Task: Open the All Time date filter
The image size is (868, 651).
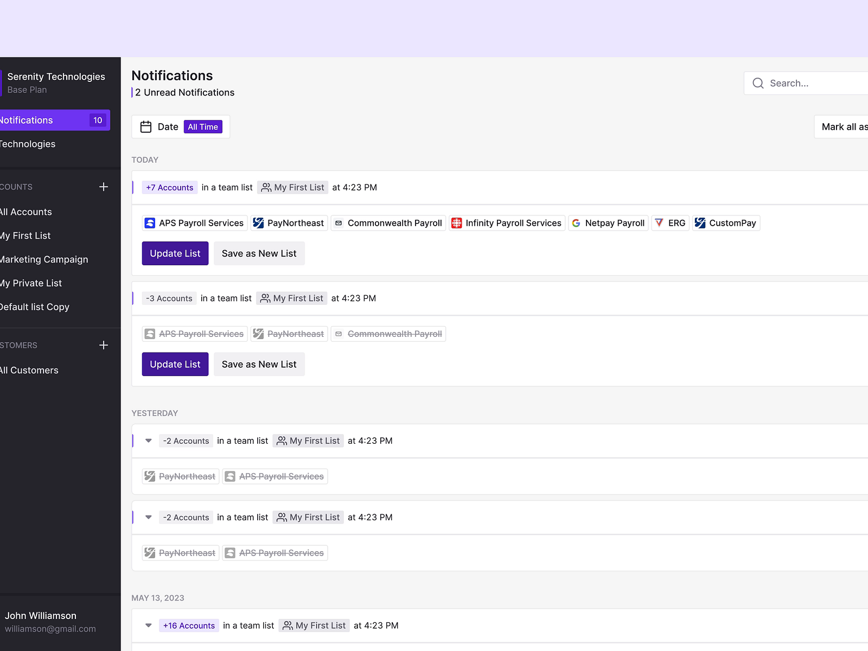Action: pyautogui.click(x=203, y=126)
